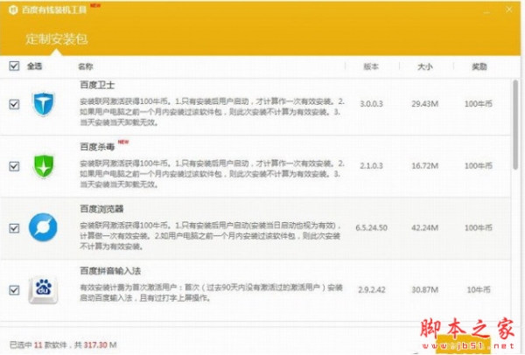The image size is (525, 355).
Task: Click the Baidu Browser blue circle icon
Action: click(43, 227)
